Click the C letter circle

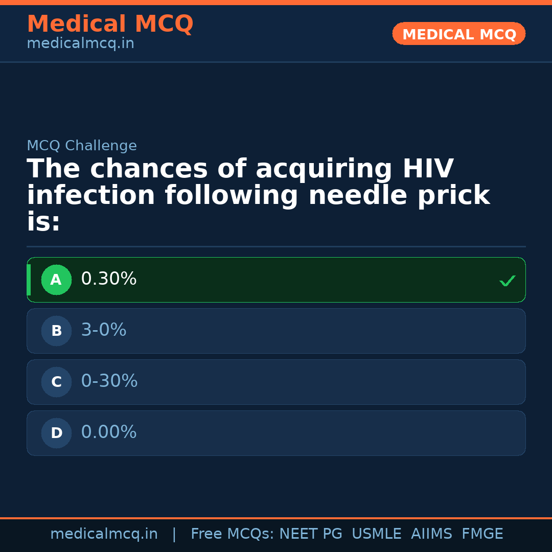pyautogui.click(x=56, y=382)
